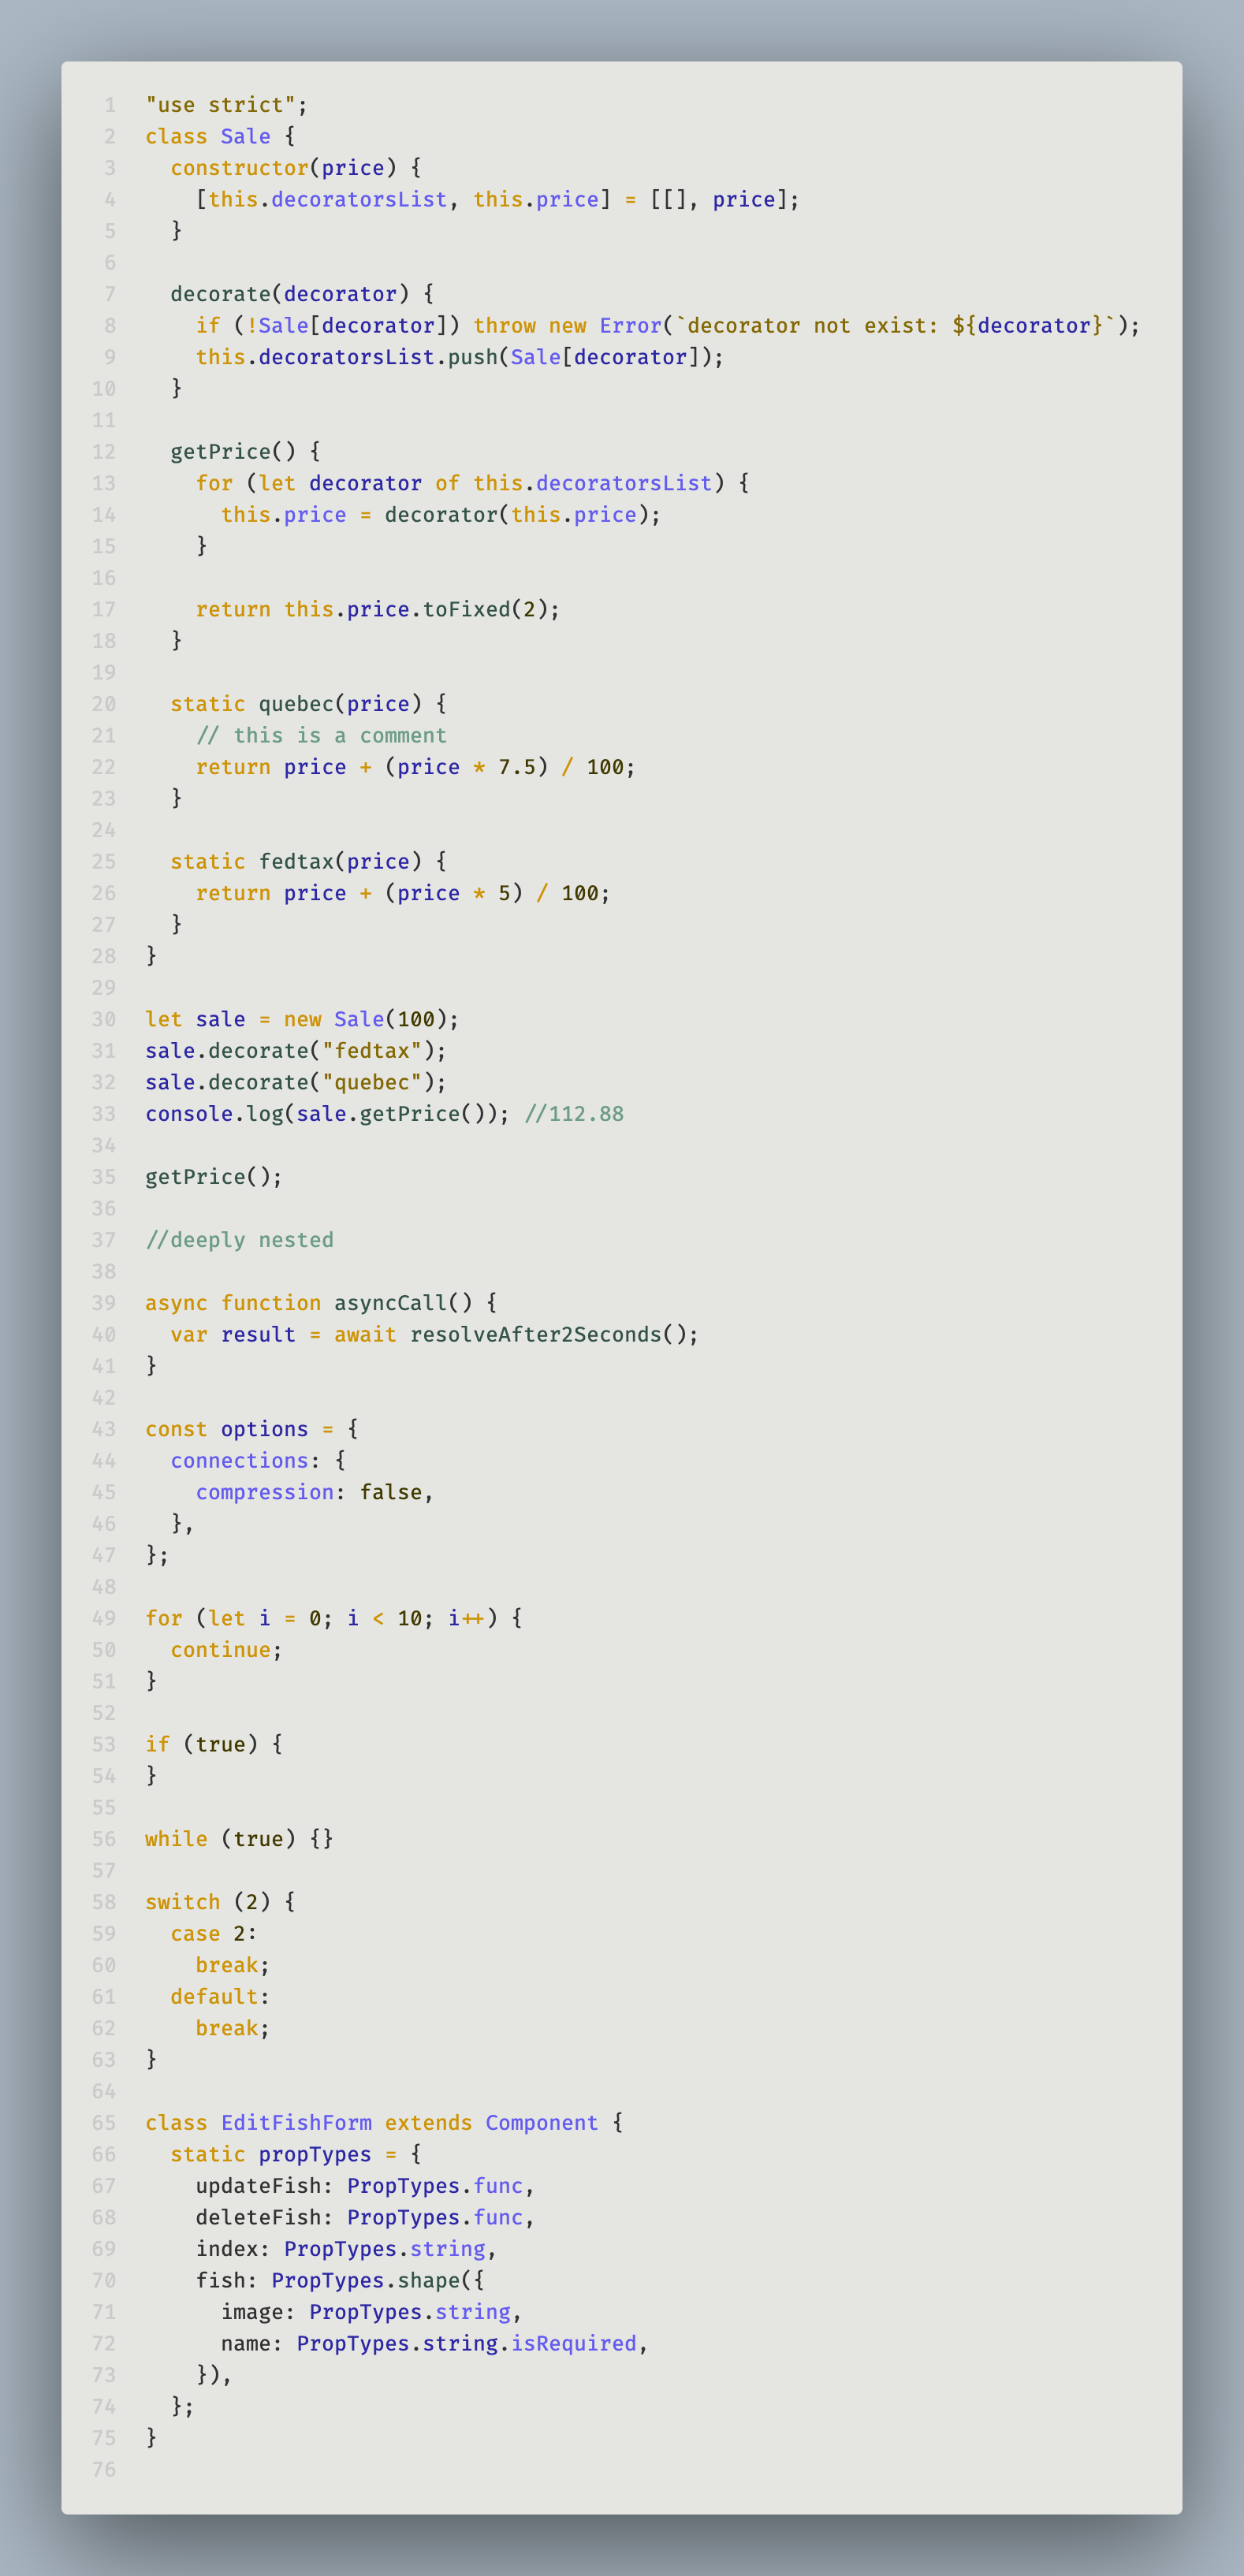This screenshot has height=2576, width=1244.
Task: Click the await keyword on line 40
Action: (x=365, y=1334)
